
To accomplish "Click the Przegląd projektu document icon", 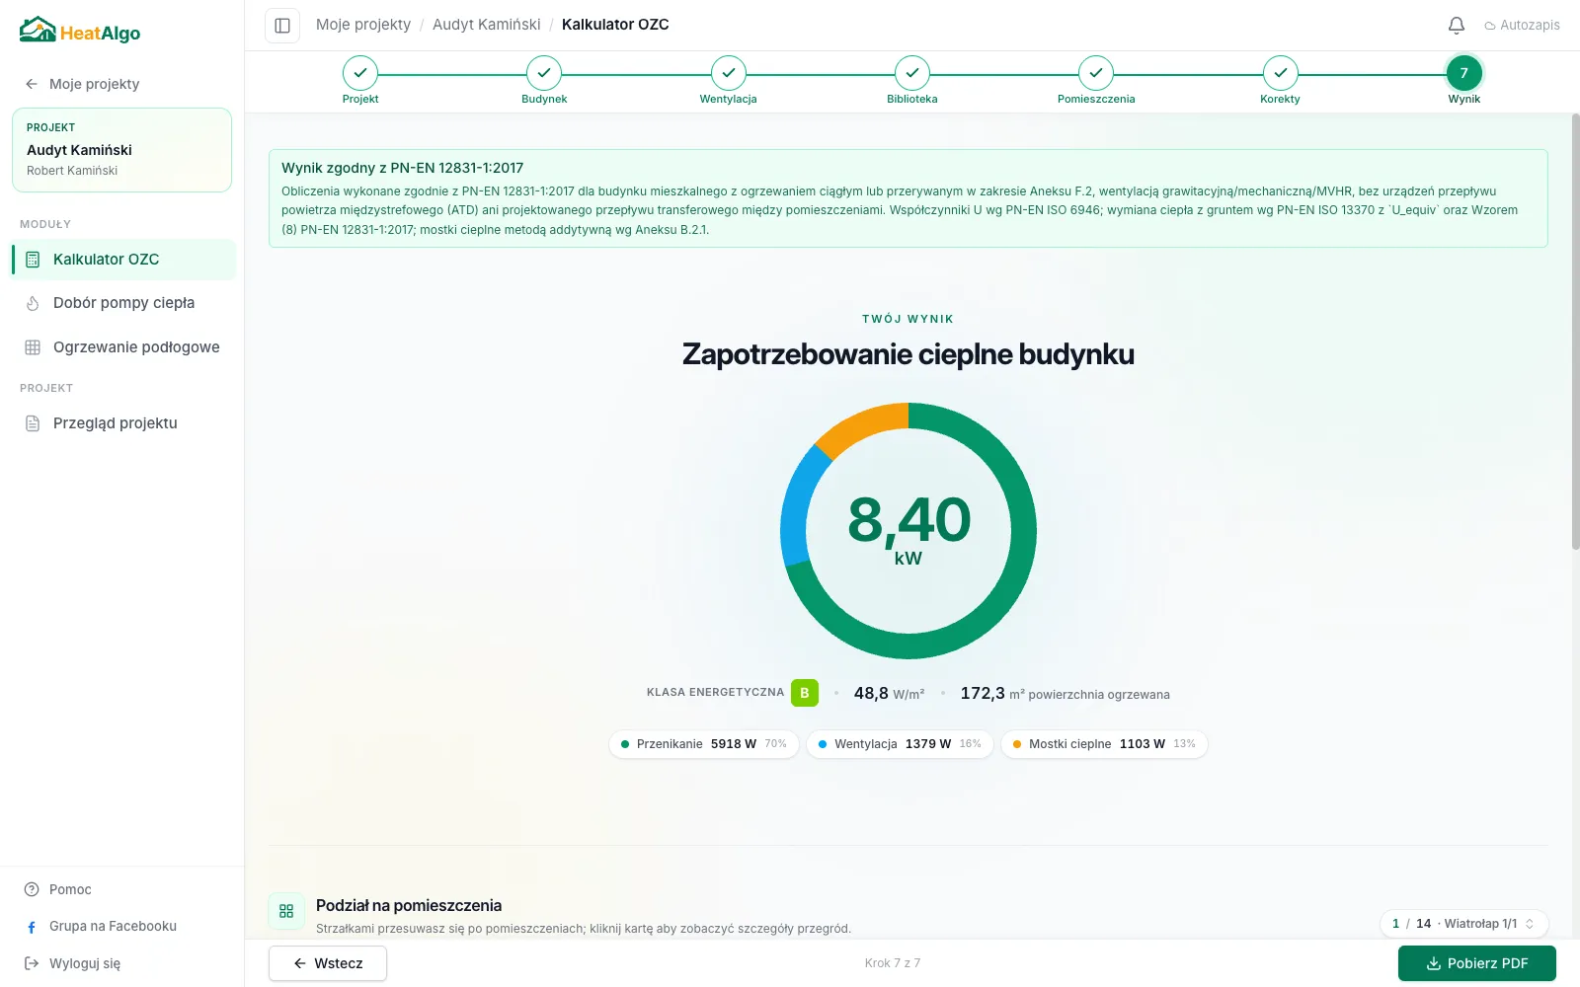I will click(x=33, y=423).
